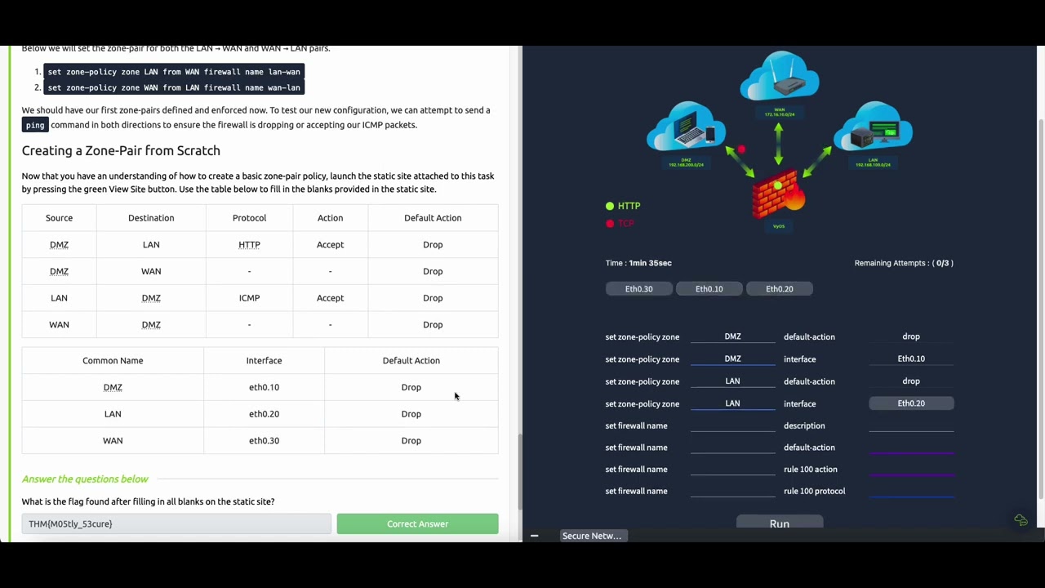Click the 'eth0.10' interface cell
This screenshot has height=588, width=1045.
click(x=264, y=387)
